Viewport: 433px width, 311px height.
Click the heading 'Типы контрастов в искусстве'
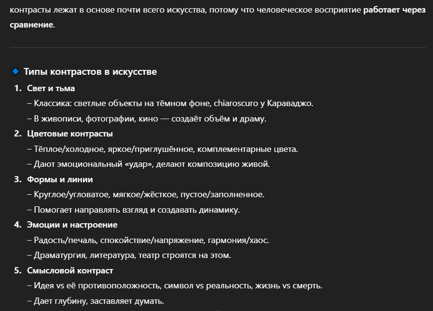point(90,71)
